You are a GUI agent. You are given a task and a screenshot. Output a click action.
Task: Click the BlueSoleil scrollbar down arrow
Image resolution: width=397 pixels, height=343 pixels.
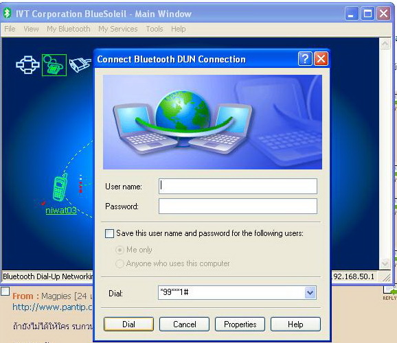385,263
